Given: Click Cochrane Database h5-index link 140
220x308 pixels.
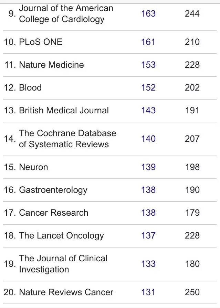Looking at the screenshot, I should tap(148, 139).
